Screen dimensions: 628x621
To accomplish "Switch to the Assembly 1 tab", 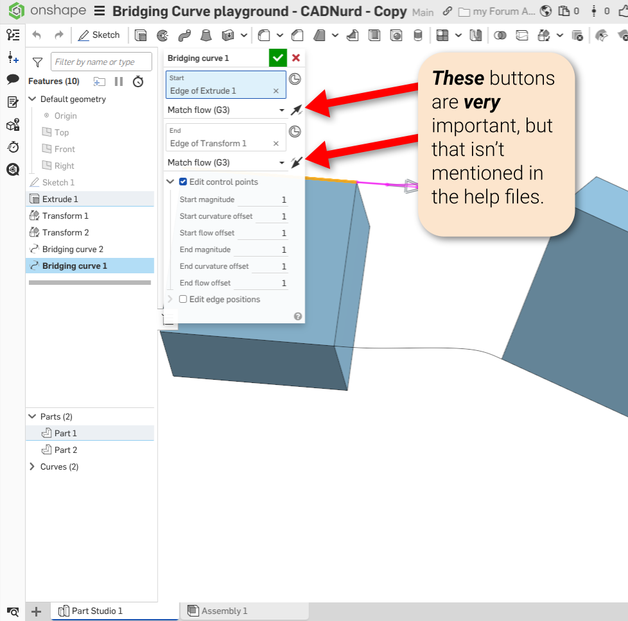I will pos(245,611).
